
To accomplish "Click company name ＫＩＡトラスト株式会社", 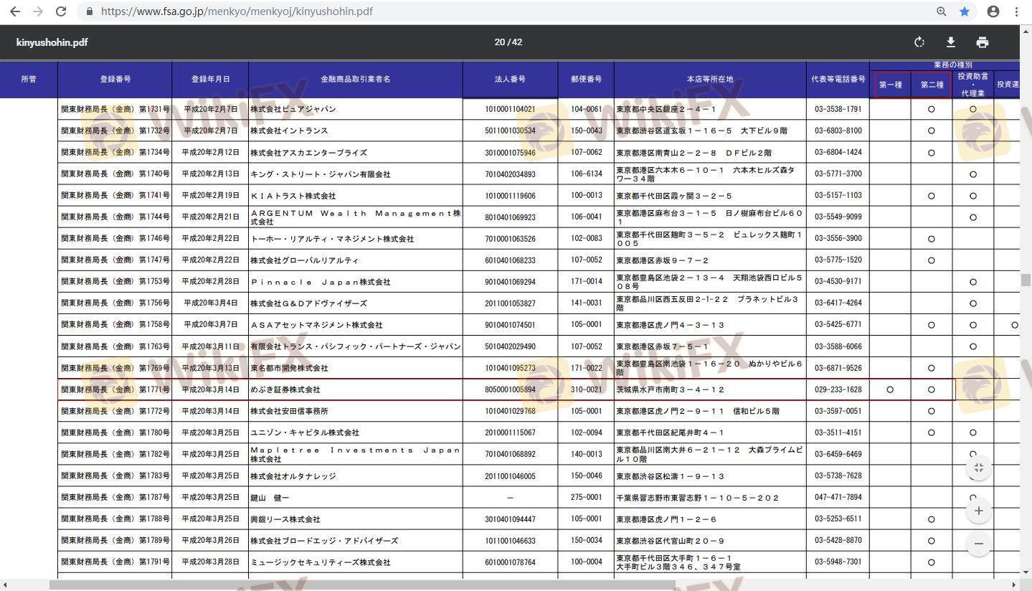I will [x=293, y=196].
